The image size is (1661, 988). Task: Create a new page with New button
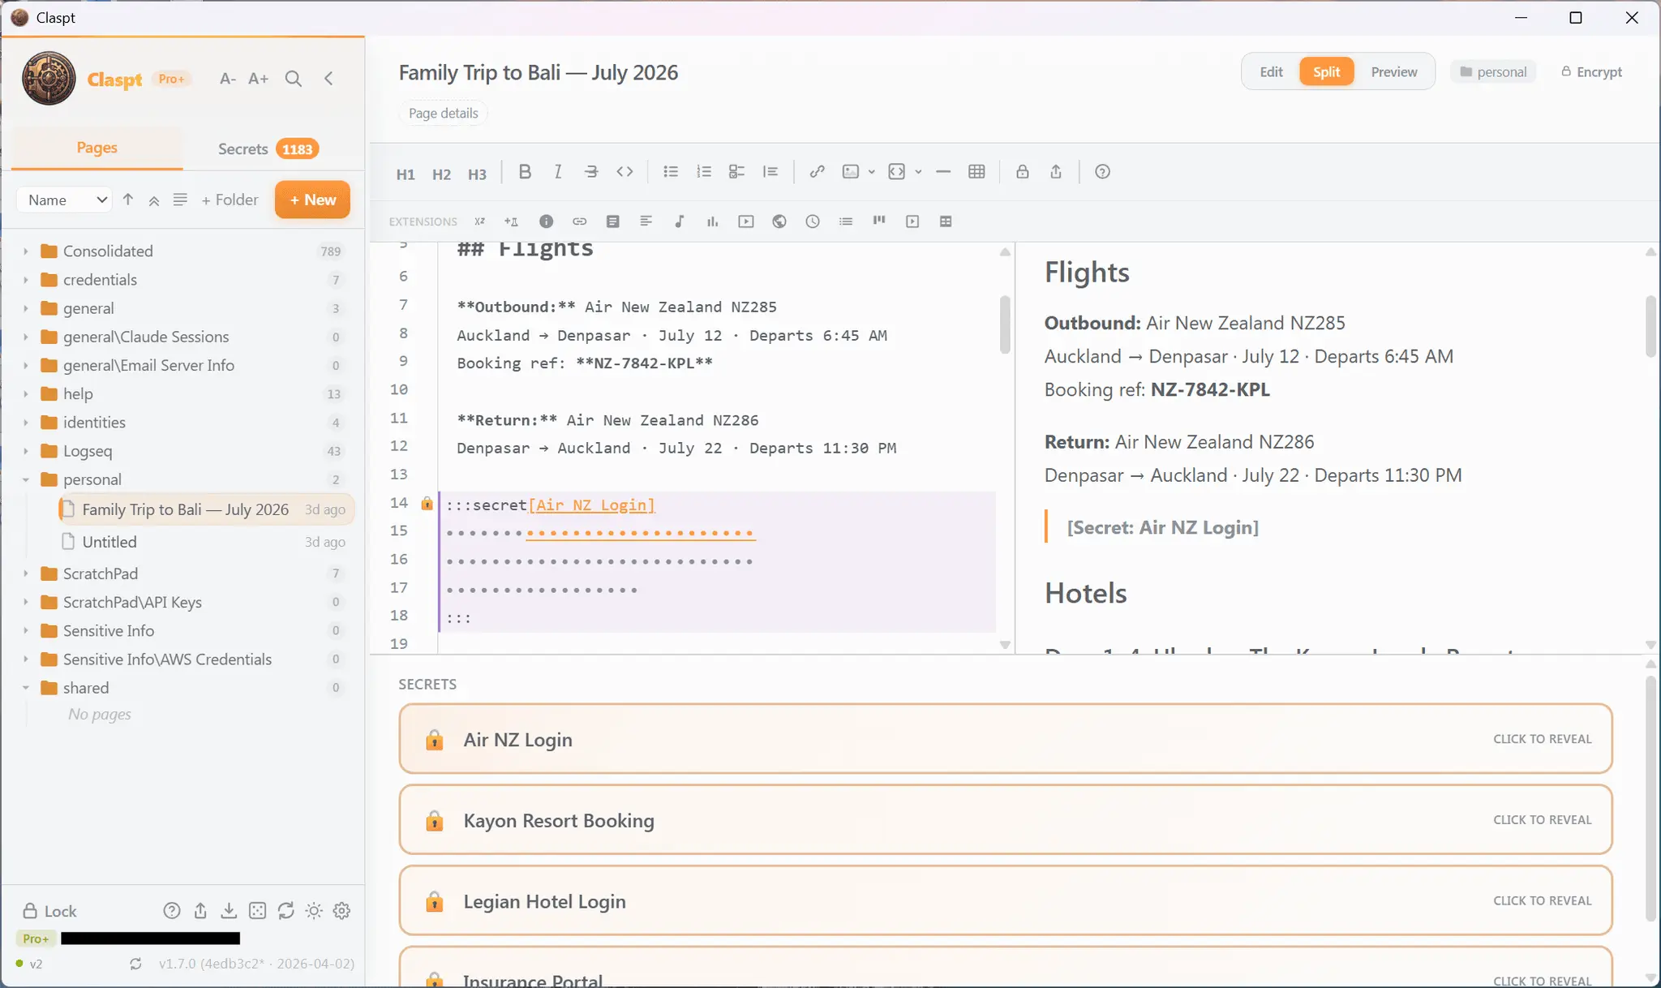(x=312, y=200)
